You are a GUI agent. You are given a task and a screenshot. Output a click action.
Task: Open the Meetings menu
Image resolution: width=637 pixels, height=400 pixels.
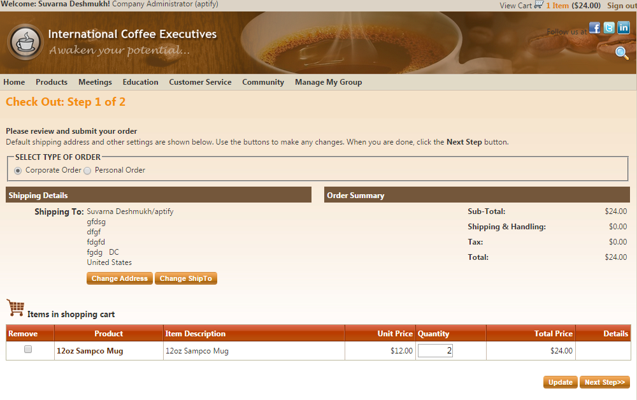[95, 82]
